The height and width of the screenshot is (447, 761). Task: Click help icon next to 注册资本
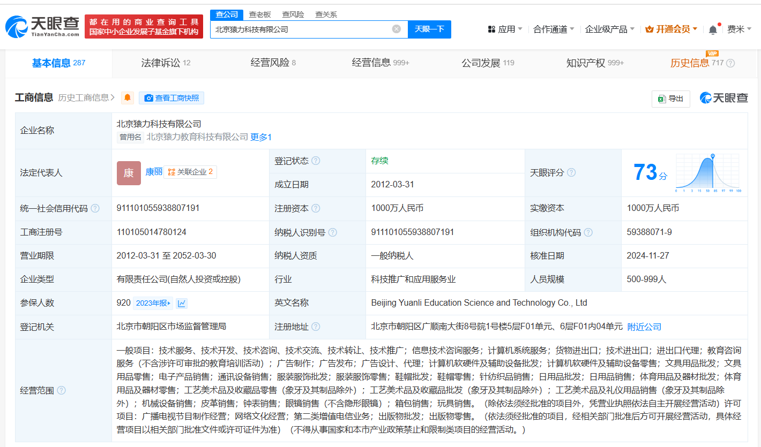coord(316,208)
